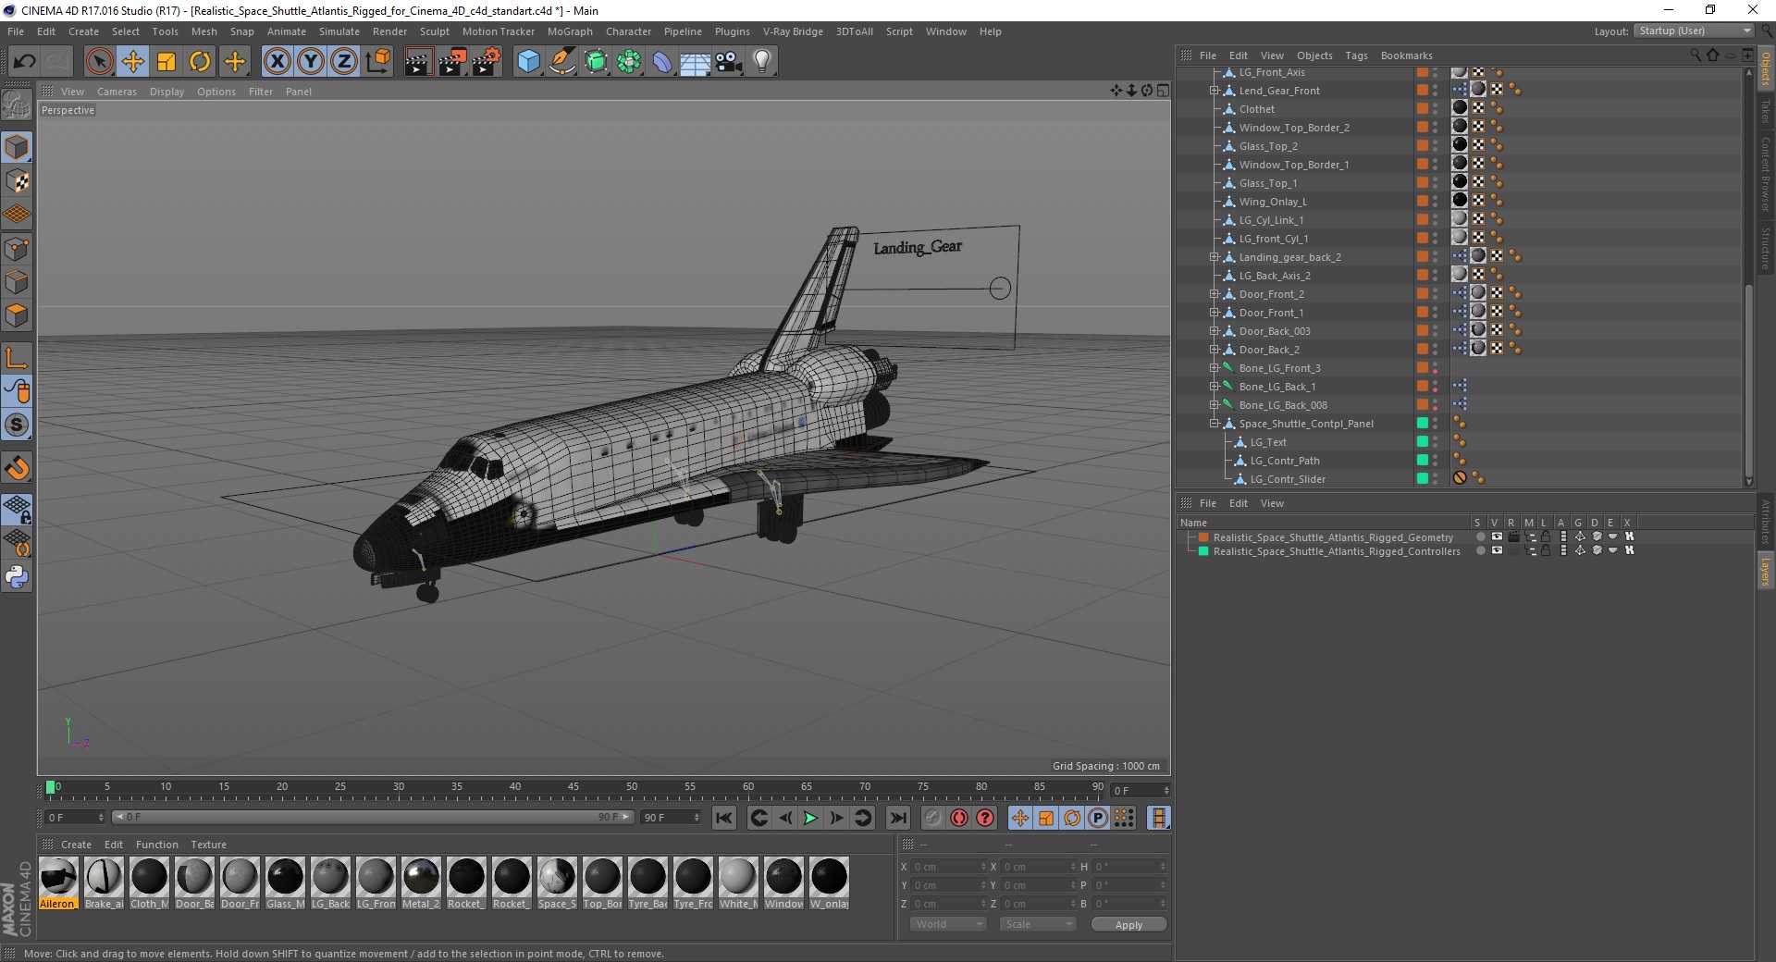This screenshot has height=962, width=1776.
Task: Toggle visibility dots of LG_Text object
Action: pyautogui.click(x=1436, y=442)
